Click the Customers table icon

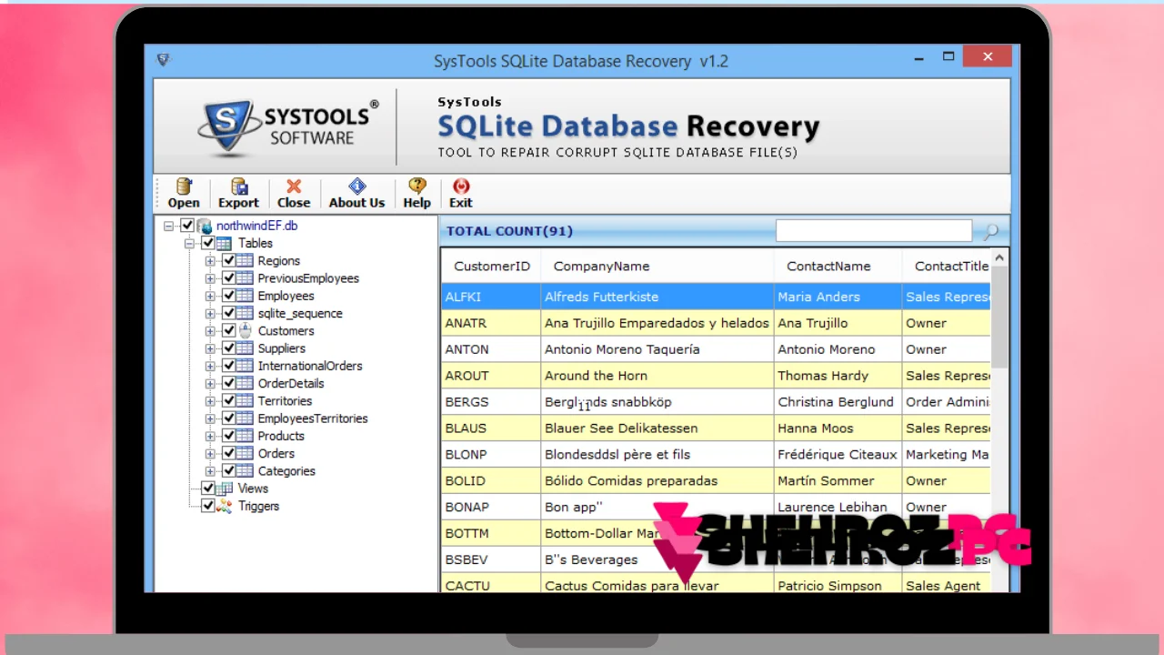245,331
